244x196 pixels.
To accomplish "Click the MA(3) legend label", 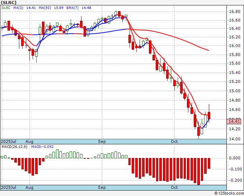I will click(x=18, y=8).
